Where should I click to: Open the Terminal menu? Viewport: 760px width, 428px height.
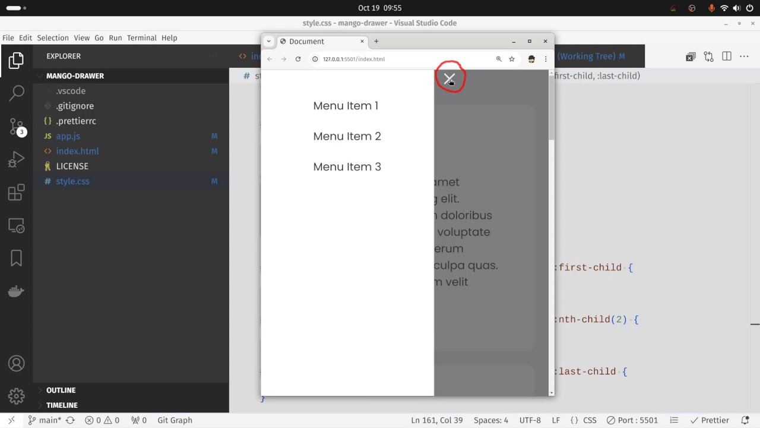coord(142,37)
